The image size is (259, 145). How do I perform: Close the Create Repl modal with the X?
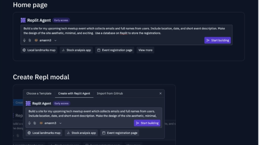tap(160, 93)
